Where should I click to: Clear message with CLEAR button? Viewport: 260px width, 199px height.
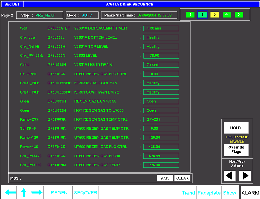[x=182, y=178]
